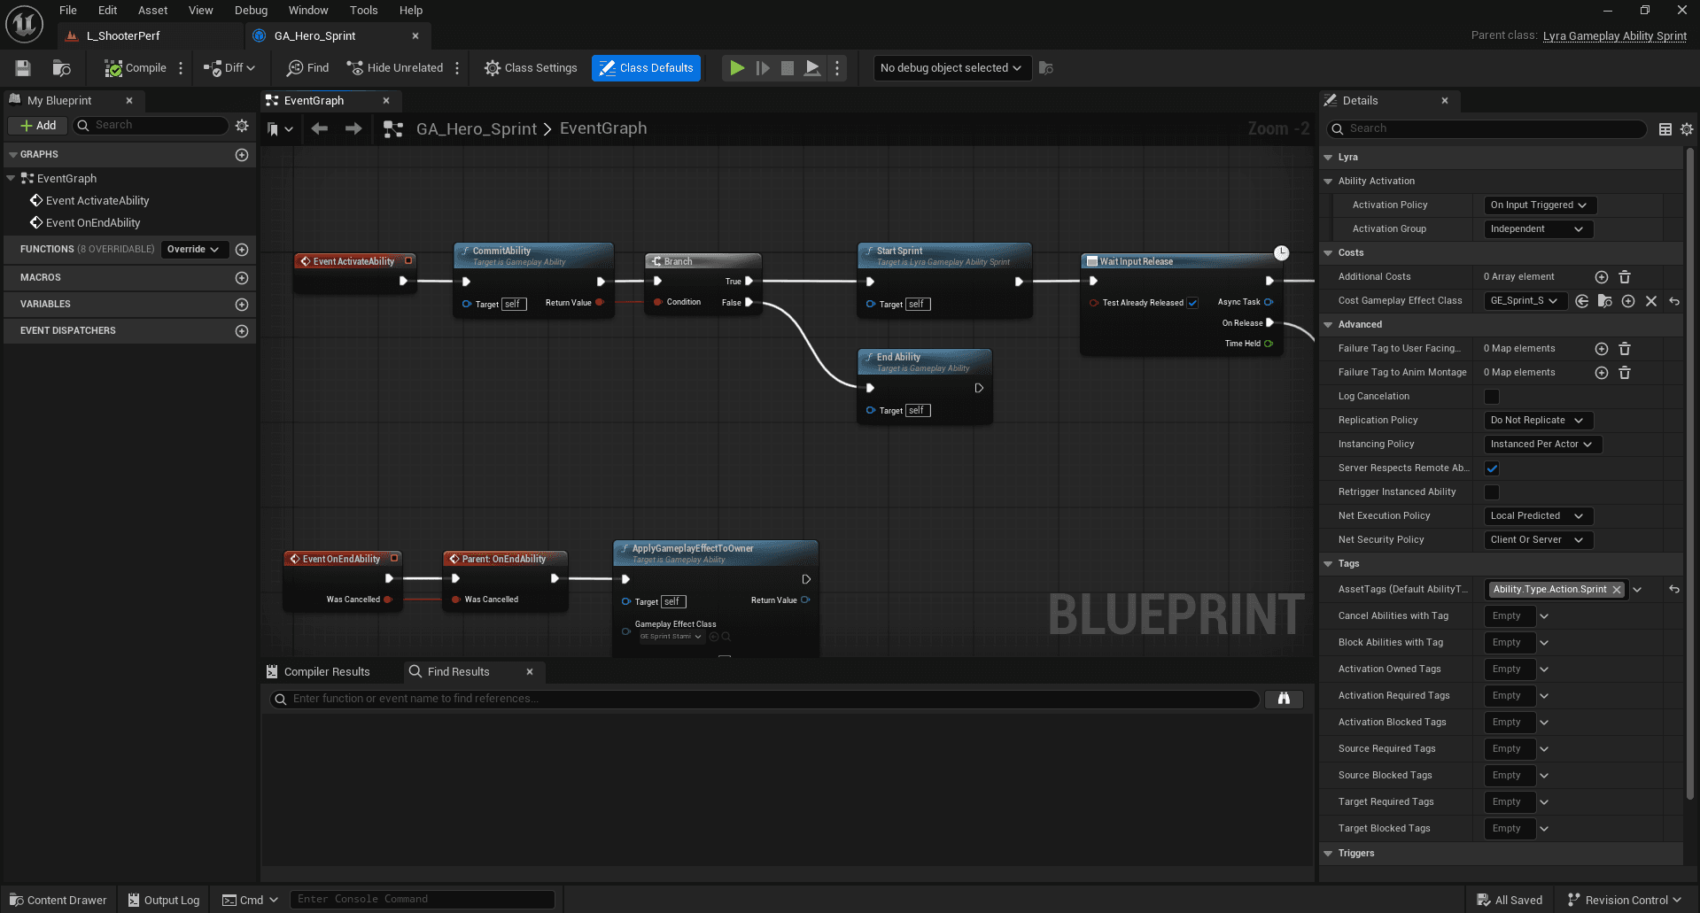Image resolution: width=1700 pixels, height=913 pixels.
Task: Open the Content Drawer
Action: 58,901
